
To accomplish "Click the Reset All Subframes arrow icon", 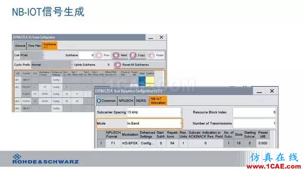I will 117,65.
